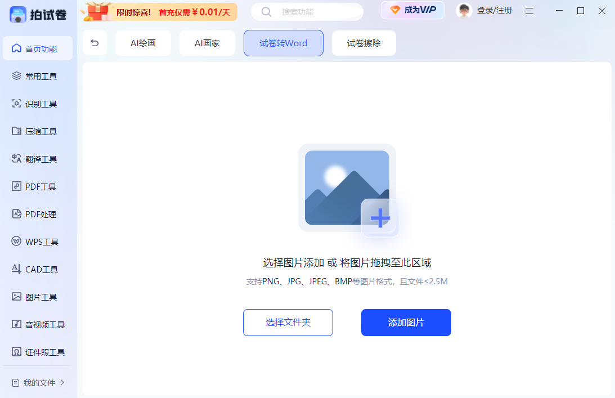The width and height of the screenshot is (615, 398).
Task: Open the AI画家 feature
Action: click(207, 43)
